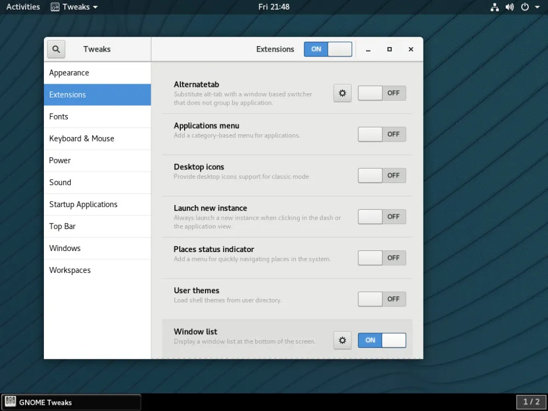This screenshot has width=548, height=411.
Task: Click the network icon in the top bar
Action: click(494, 7)
